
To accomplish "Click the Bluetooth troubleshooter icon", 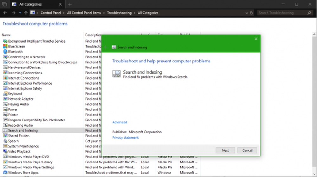I will coord(5,52).
